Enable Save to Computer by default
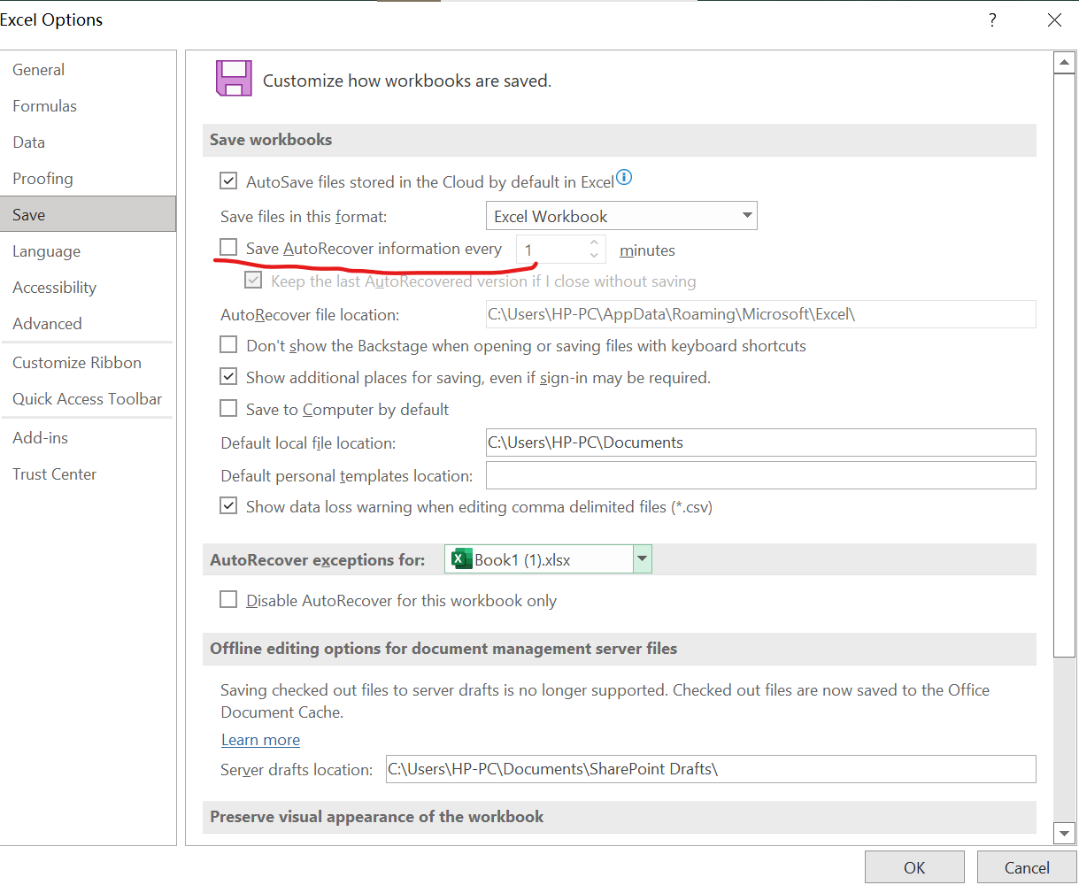 pyautogui.click(x=228, y=408)
